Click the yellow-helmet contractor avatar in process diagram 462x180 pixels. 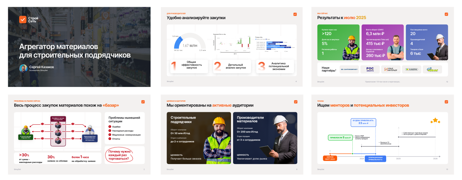[x=25, y=130]
